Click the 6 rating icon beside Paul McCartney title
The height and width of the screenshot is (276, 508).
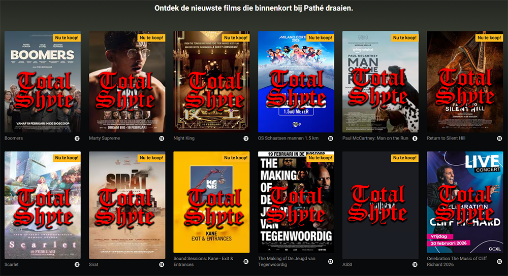[x=415, y=139]
